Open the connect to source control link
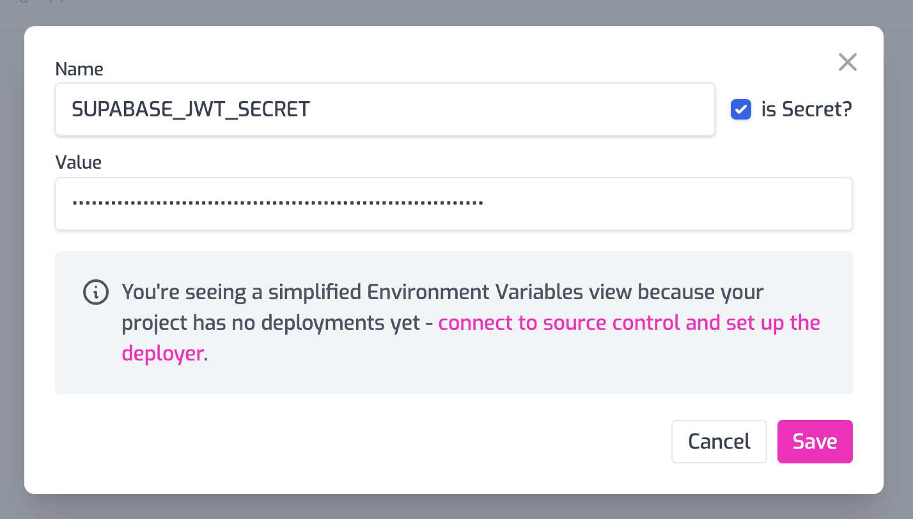This screenshot has height=519, width=913. tap(559, 323)
